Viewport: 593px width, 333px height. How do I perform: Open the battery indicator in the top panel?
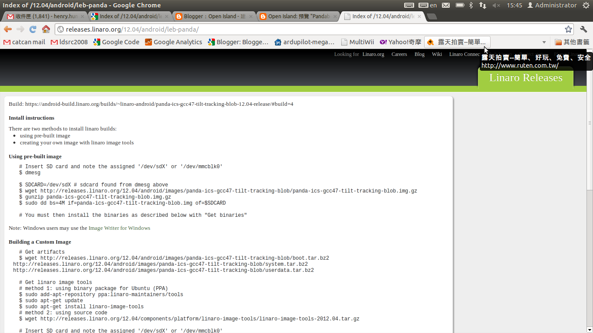(460, 5)
